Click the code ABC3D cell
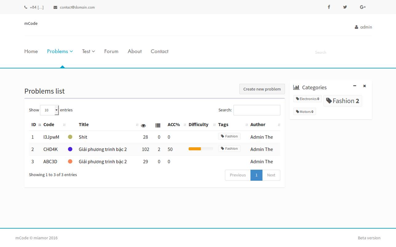 click(50, 162)
